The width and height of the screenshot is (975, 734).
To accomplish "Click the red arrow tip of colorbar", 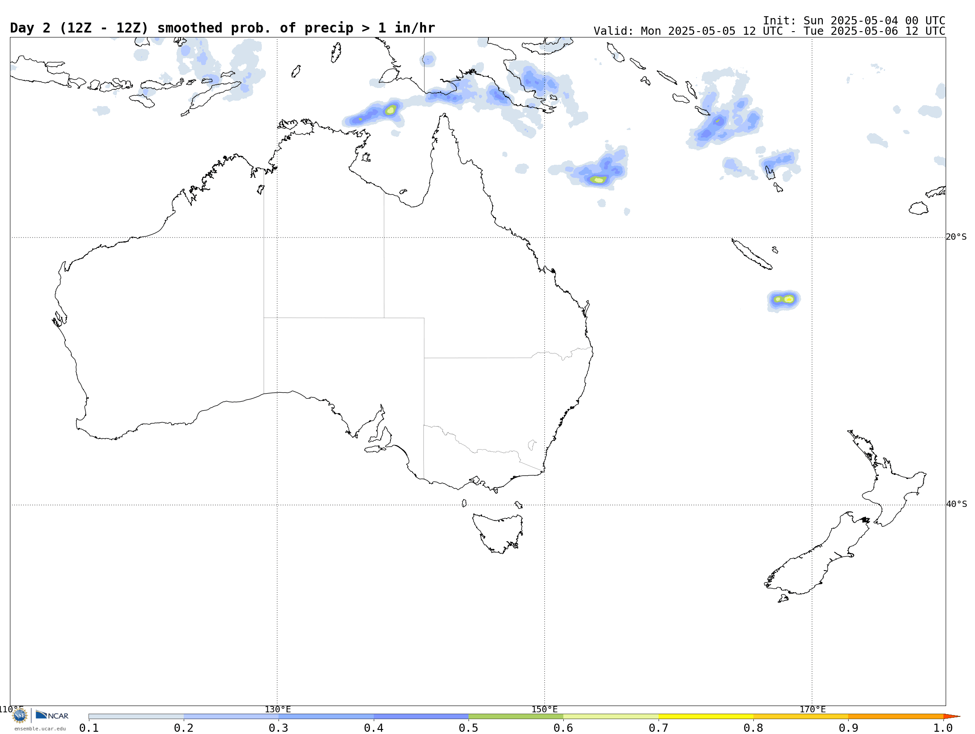I will point(952,716).
